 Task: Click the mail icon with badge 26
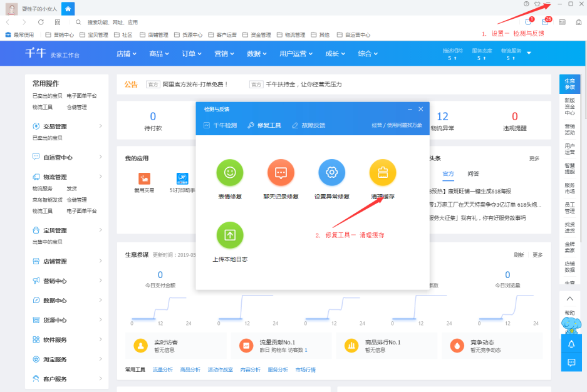(x=545, y=22)
